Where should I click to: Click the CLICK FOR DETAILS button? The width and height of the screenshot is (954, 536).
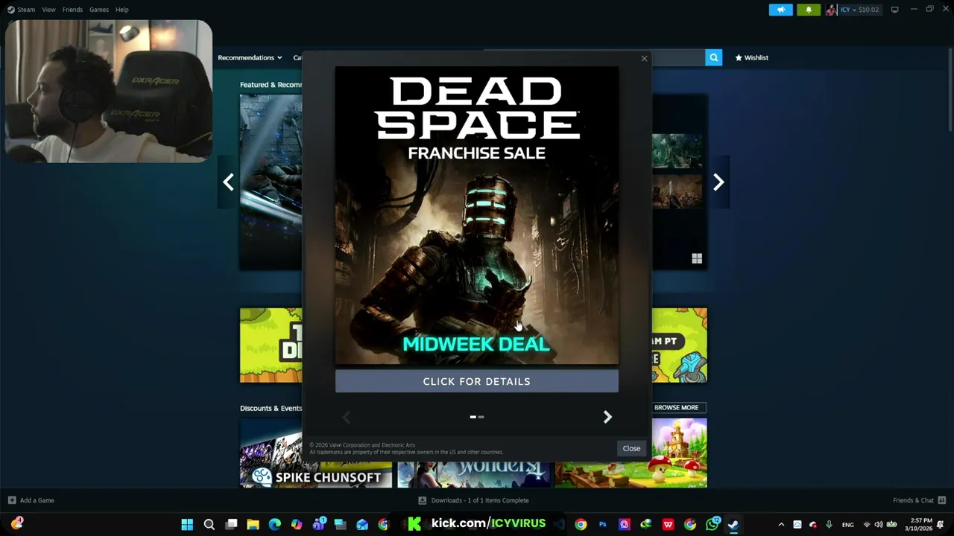(476, 381)
